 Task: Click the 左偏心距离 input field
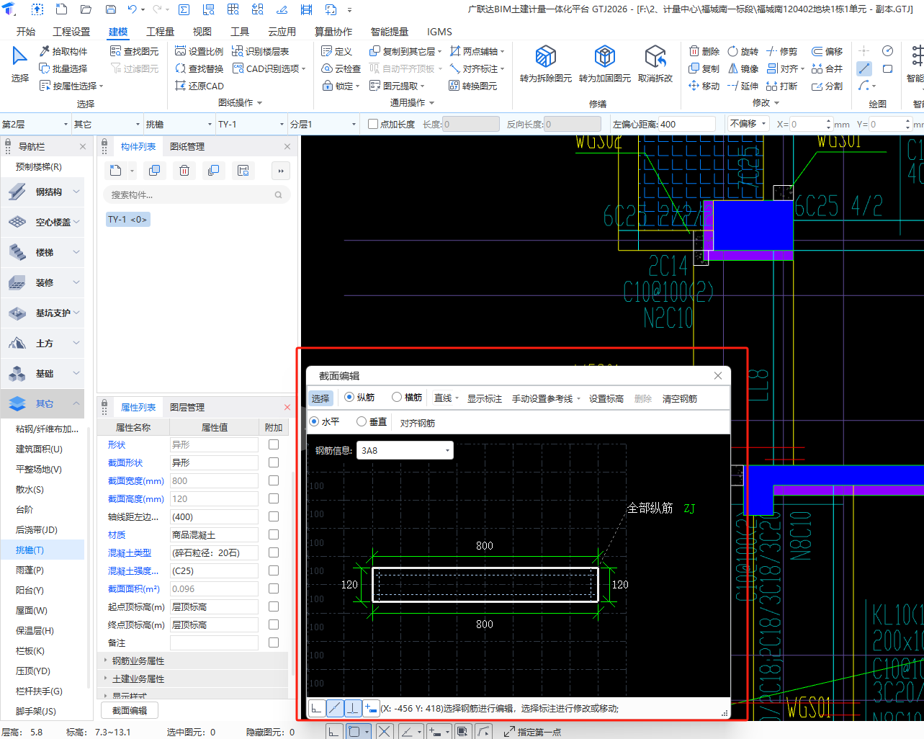point(686,124)
